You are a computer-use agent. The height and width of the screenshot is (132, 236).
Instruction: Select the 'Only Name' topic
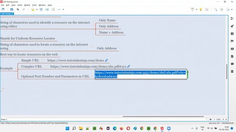click(x=107, y=20)
